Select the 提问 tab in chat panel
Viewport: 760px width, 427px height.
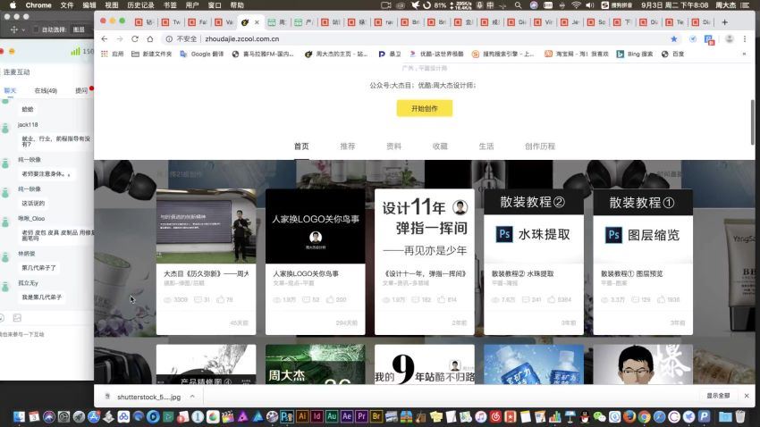81,90
